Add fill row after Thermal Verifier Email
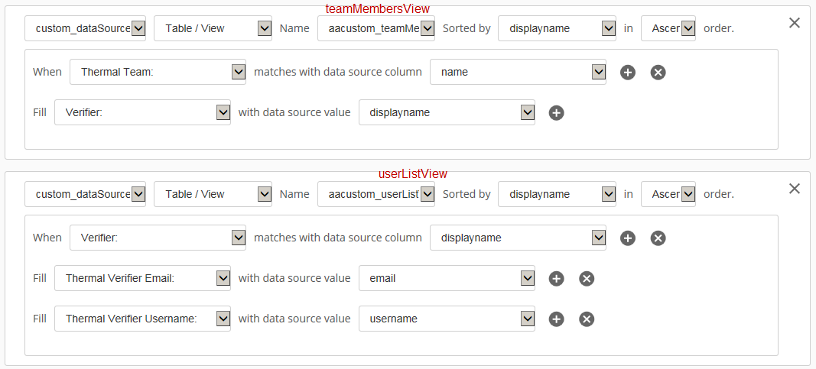The width and height of the screenshot is (816, 369). (x=556, y=279)
